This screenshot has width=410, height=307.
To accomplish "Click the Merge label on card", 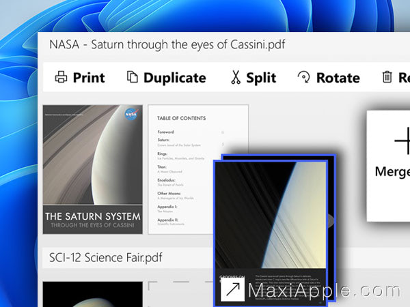I will pos(392,172).
